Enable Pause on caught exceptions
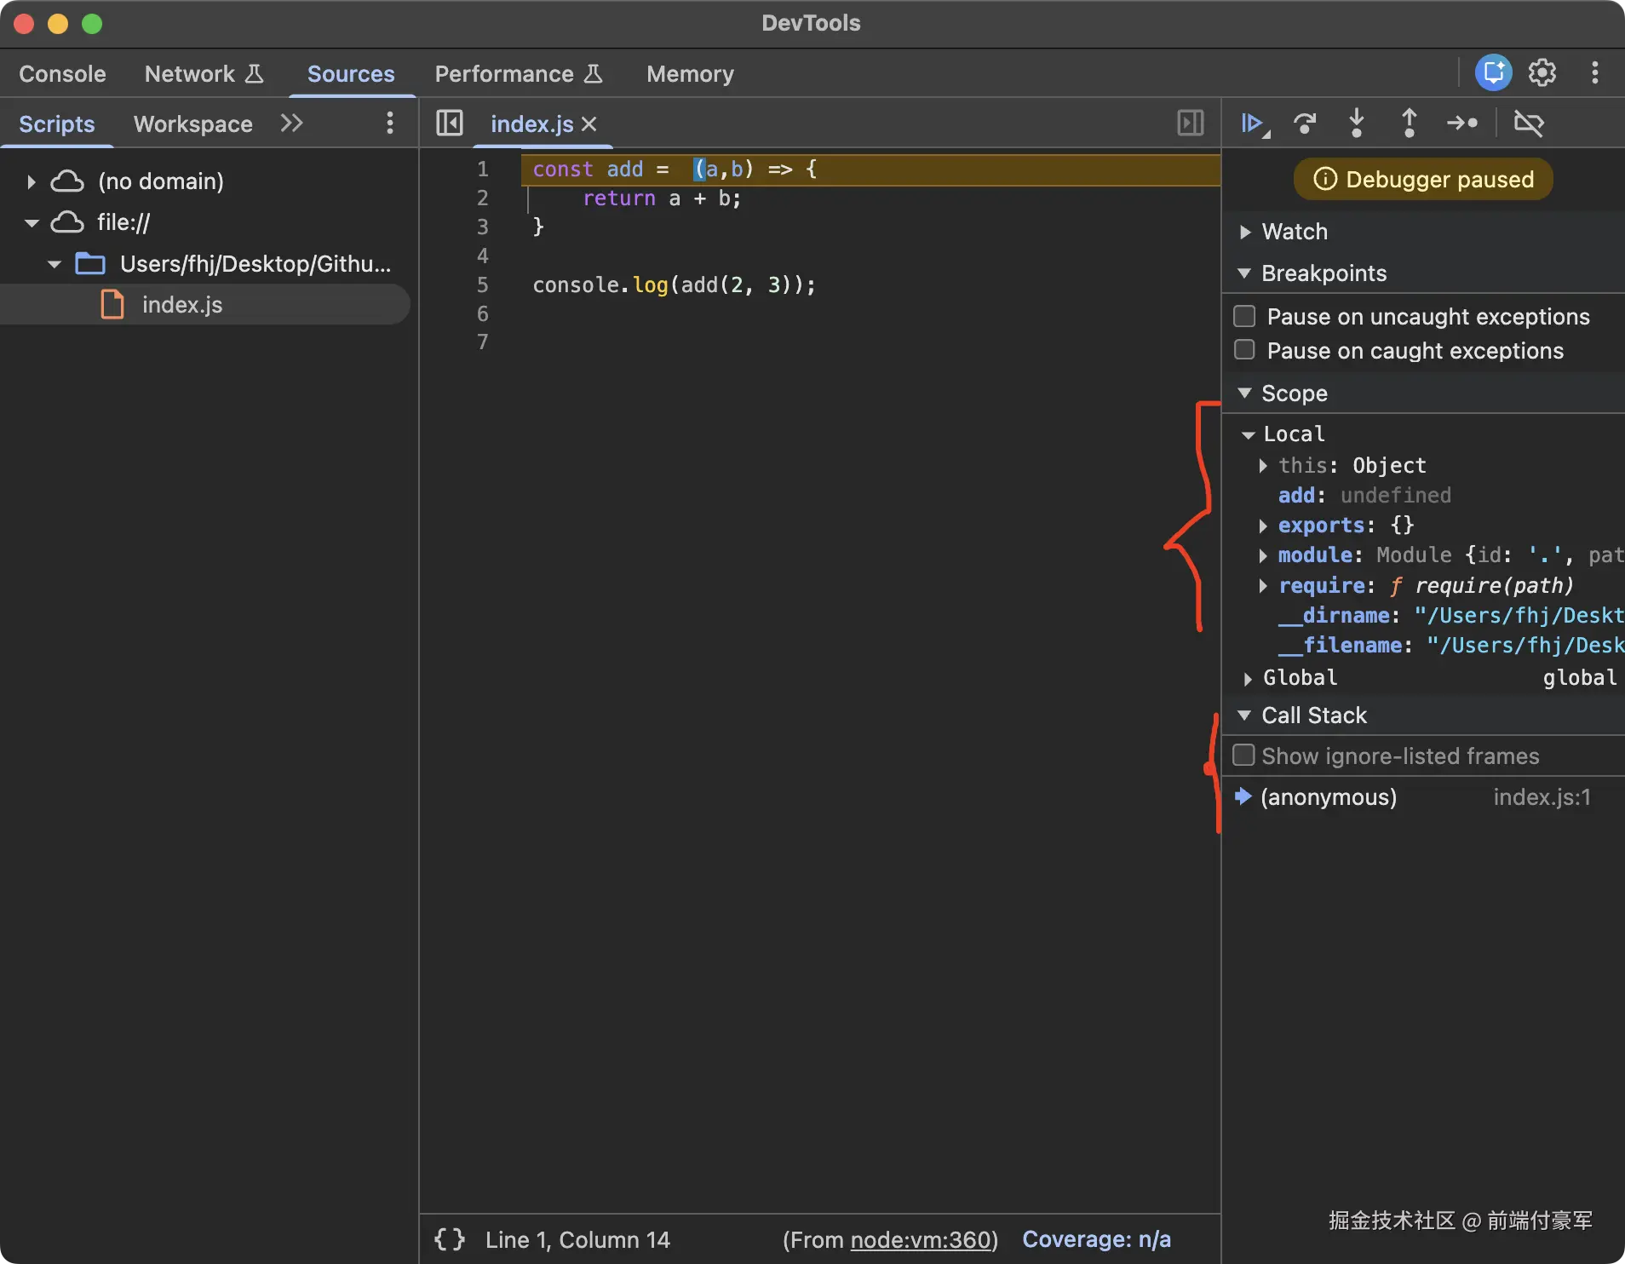Screen dimensions: 1625x1264 coord(1244,351)
